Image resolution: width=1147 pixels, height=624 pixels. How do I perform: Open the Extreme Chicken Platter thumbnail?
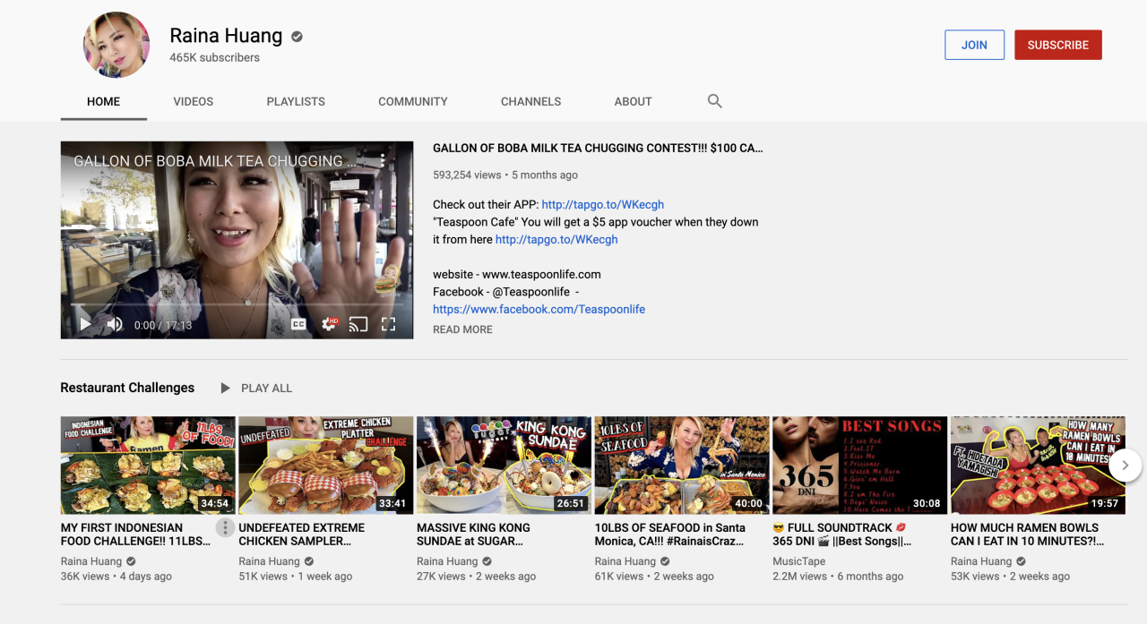326,465
